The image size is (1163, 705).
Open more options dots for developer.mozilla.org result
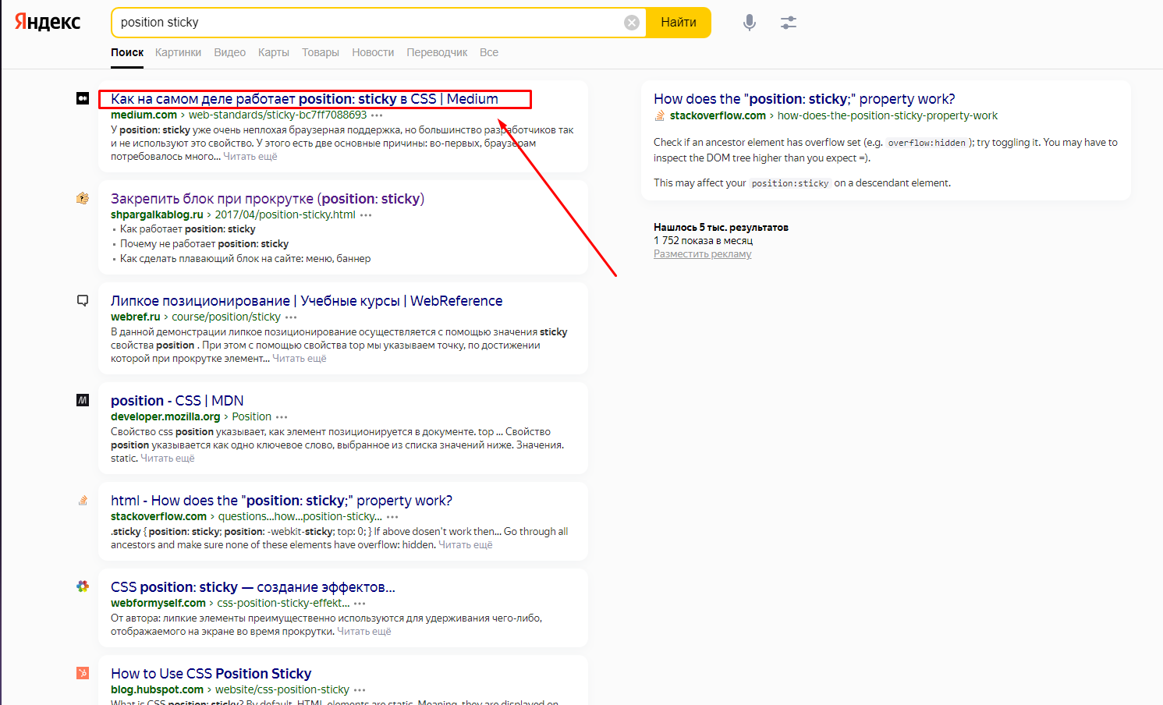click(x=282, y=417)
